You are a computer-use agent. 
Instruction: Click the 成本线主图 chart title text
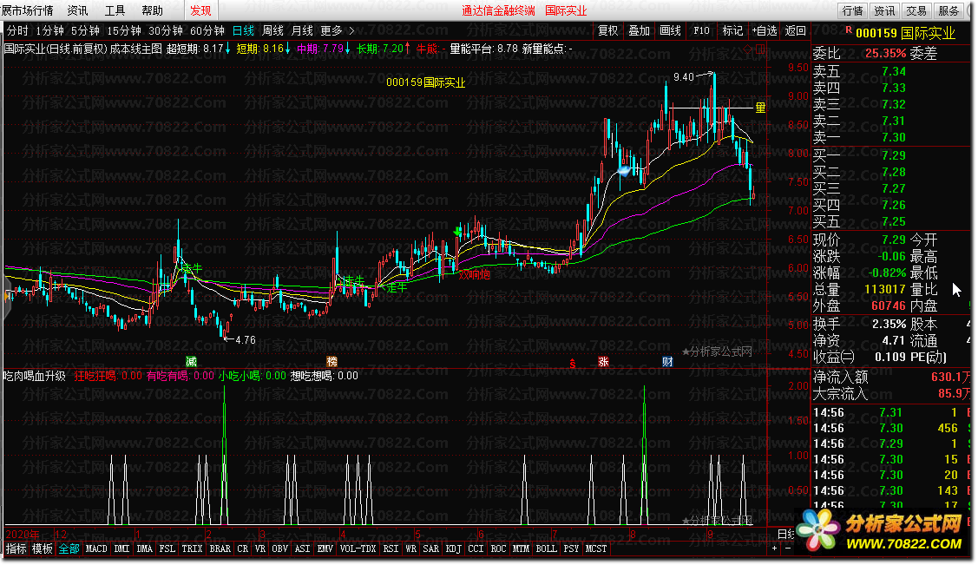(x=136, y=49)
